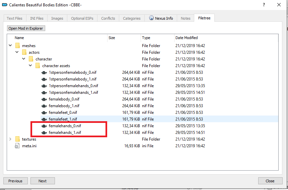The height and width of the screenshot is (190, 288).
Task: Select the femalefeet_1.nif file name
Action: coord(63,119)
